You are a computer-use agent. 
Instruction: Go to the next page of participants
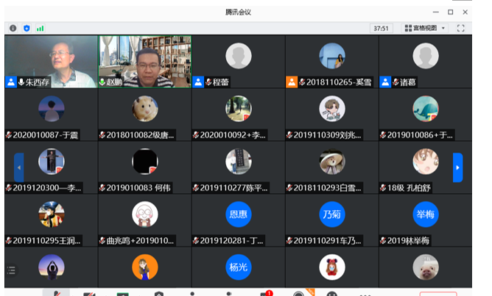coord(457,167)
